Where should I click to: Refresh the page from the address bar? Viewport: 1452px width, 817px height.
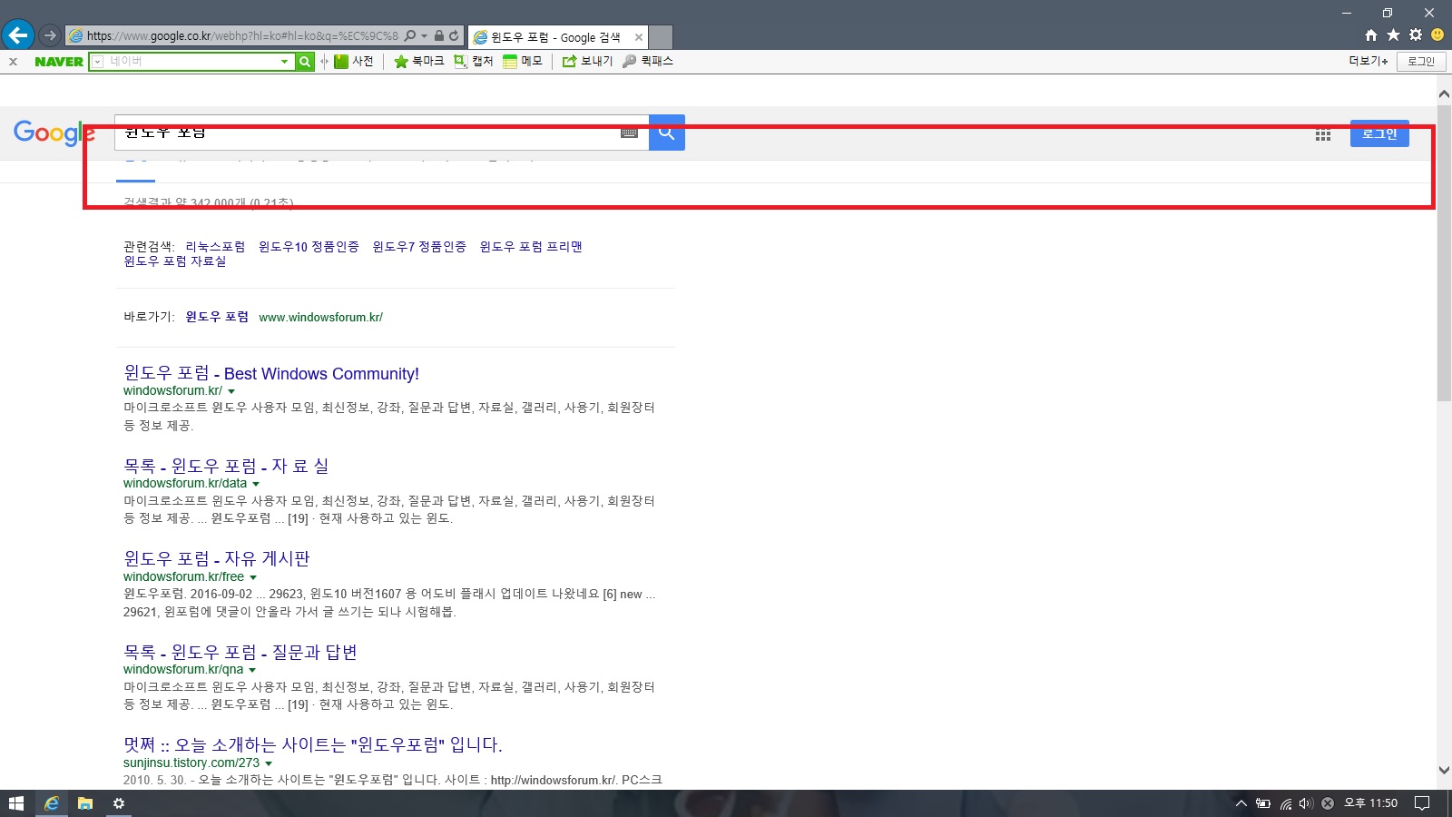[455, 35]
